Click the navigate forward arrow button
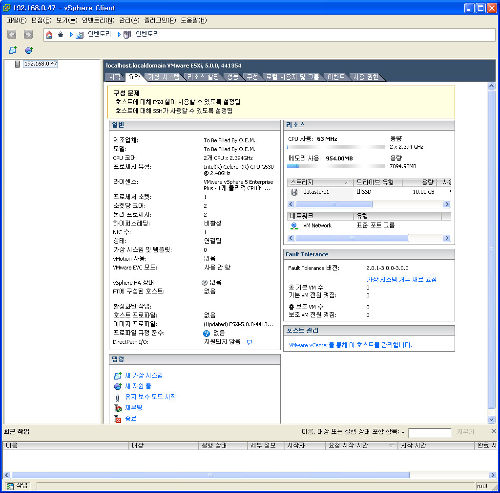Viewport: 500px width, 493px height. click(x=28, y=34)
